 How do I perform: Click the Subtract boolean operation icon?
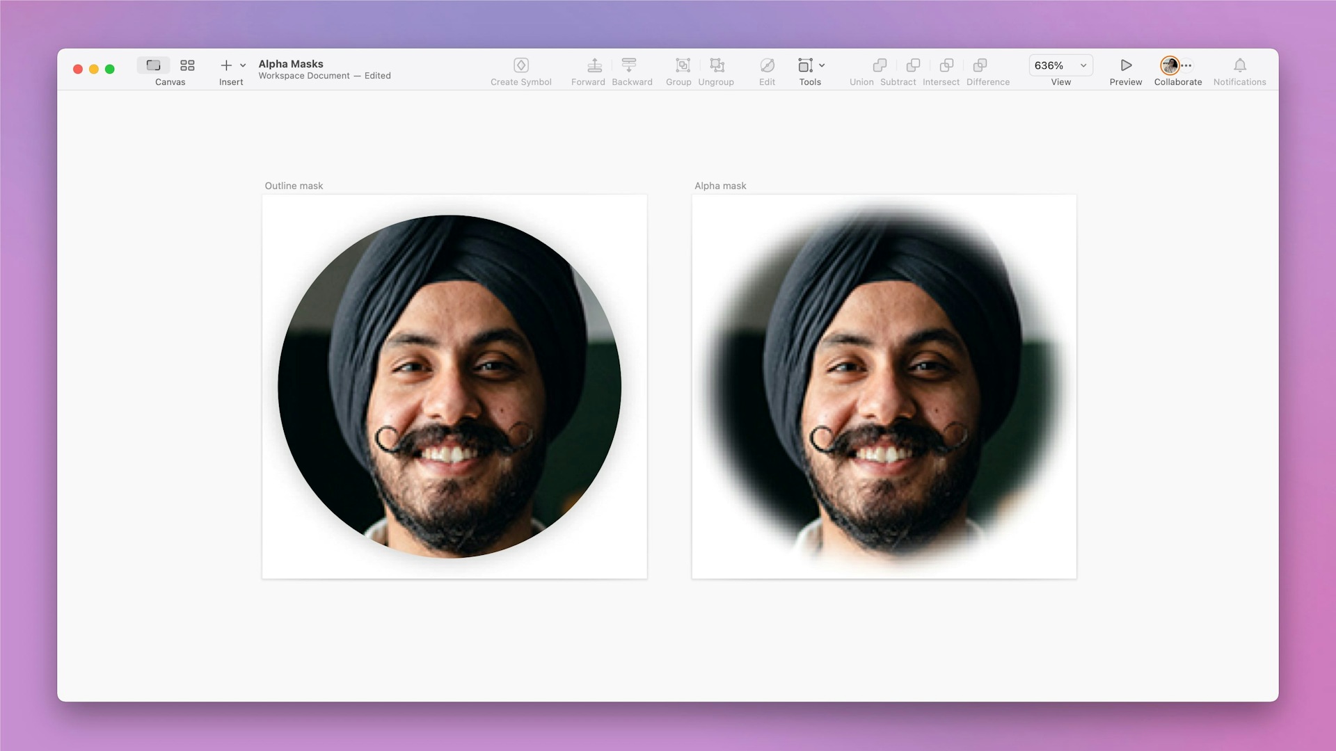[x=912, y=66]
